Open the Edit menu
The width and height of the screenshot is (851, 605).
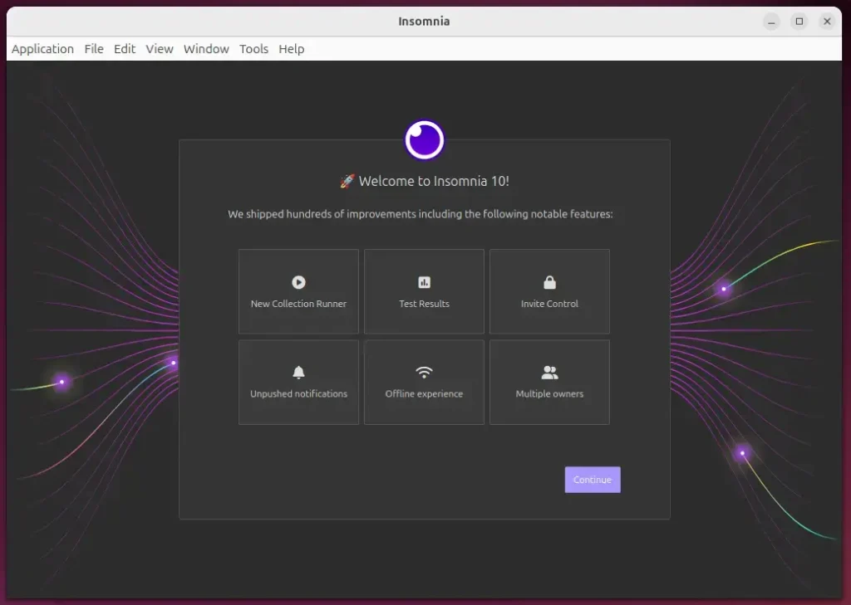point(125,49)
